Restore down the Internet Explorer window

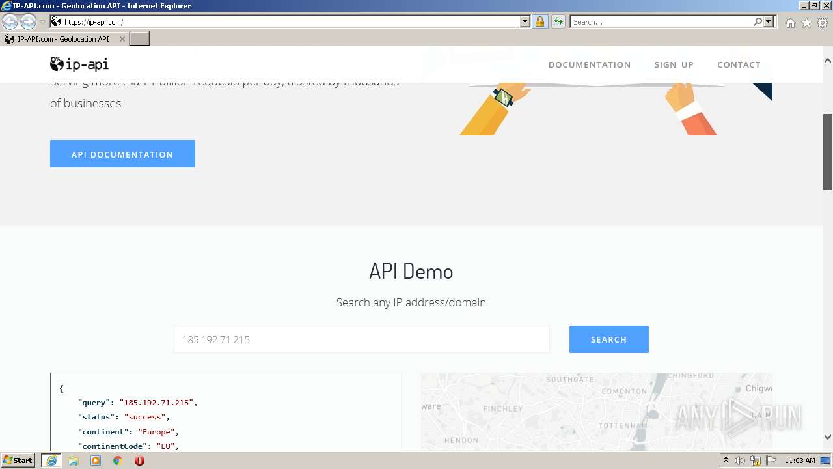coord(815,5)
